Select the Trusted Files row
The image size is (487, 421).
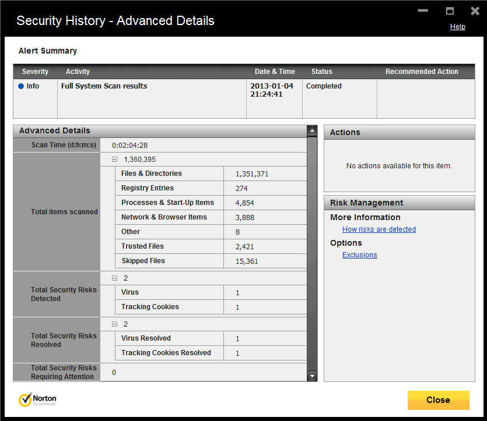[211, 246]
